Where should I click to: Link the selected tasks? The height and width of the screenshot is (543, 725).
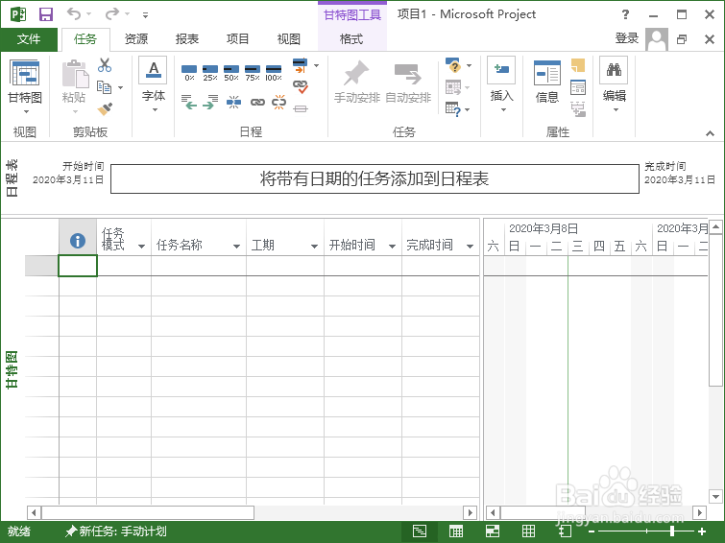[257, 102]
